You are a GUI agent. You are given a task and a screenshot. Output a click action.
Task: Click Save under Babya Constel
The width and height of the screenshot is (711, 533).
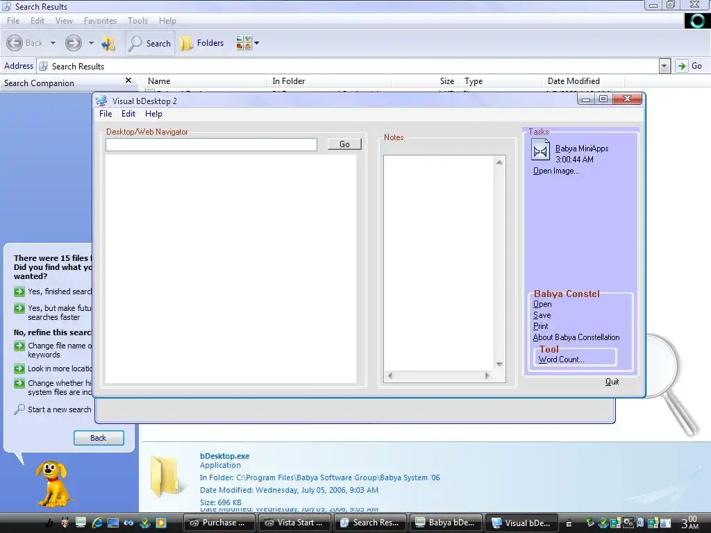[x=542, y=315]
